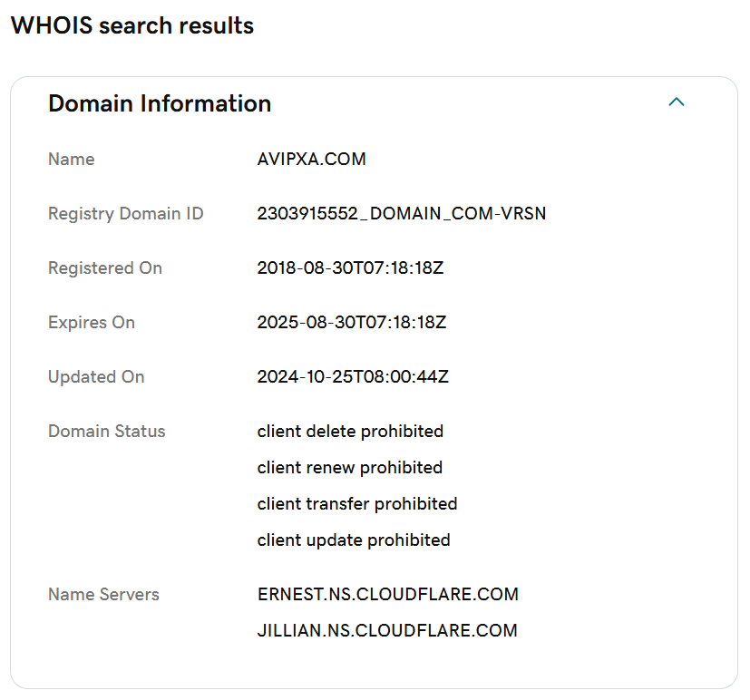Click client renew prohibited status

(350, 468)
